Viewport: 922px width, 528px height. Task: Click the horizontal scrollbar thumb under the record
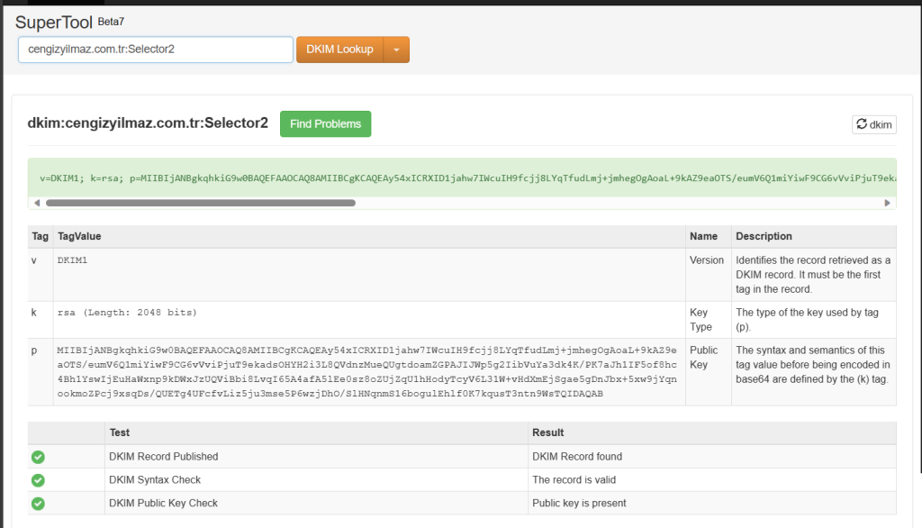tap(200, 203)
